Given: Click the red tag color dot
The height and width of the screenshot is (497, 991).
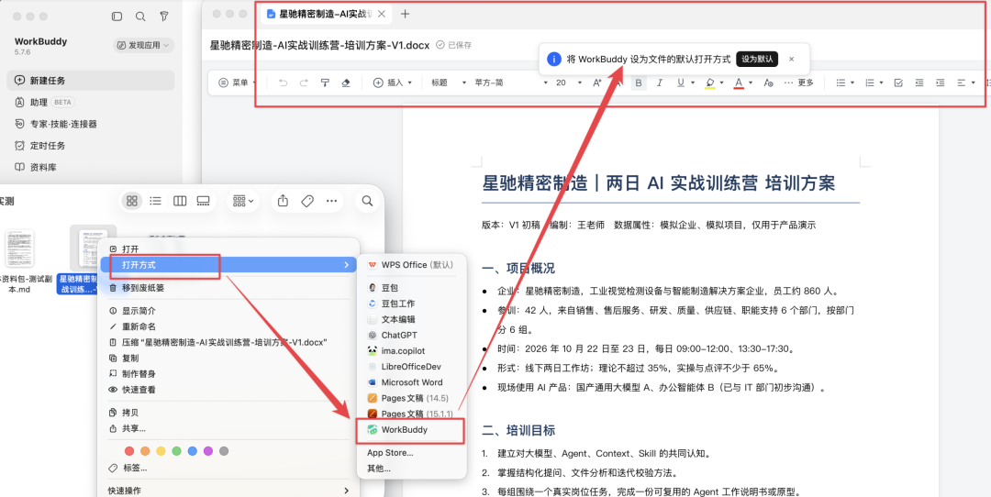Looking at the screenshot, I should click(x=129, y=451).
